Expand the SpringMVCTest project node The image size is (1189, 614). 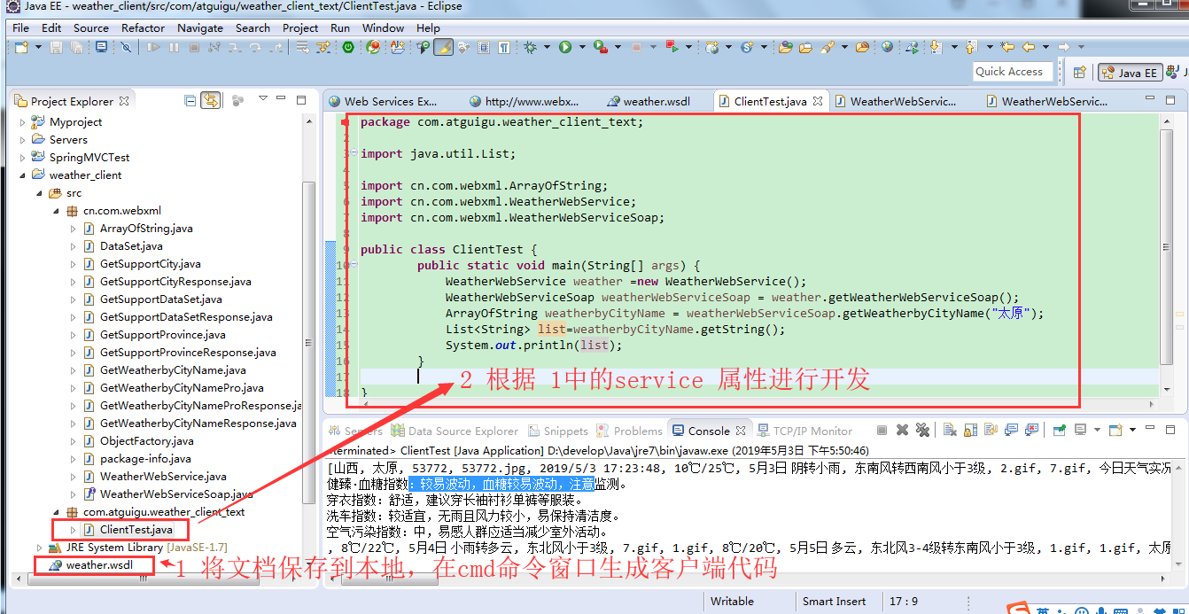coord(22,158)
